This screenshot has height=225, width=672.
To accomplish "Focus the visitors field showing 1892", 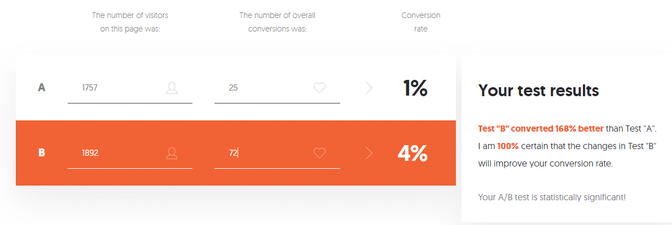I will (x=130, y=153).
